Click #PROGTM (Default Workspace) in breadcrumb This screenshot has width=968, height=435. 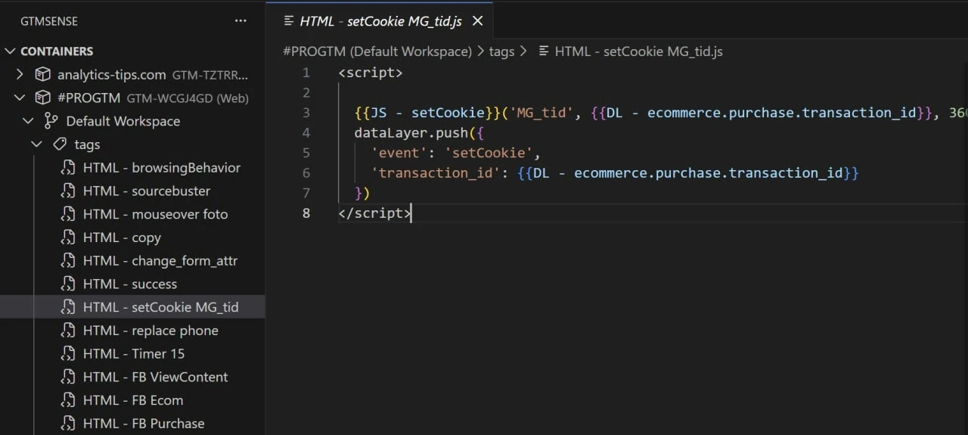[x=377, y=51]
